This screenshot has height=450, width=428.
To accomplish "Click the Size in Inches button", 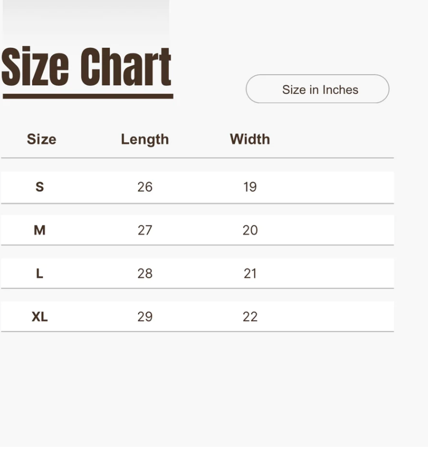I will tap(317, 89).
